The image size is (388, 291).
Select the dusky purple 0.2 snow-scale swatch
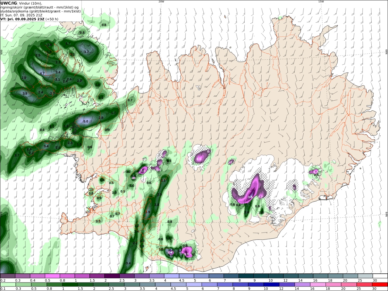(8, 276)
